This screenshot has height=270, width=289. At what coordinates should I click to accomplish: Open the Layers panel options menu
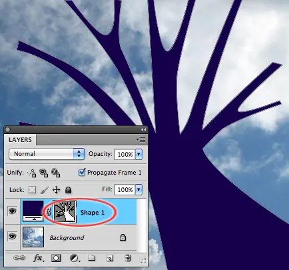141,139
